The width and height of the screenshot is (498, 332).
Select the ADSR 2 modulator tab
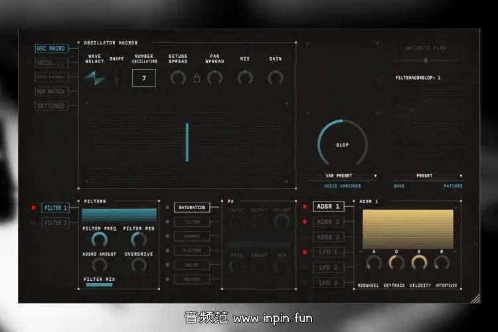tap(329, 222)
